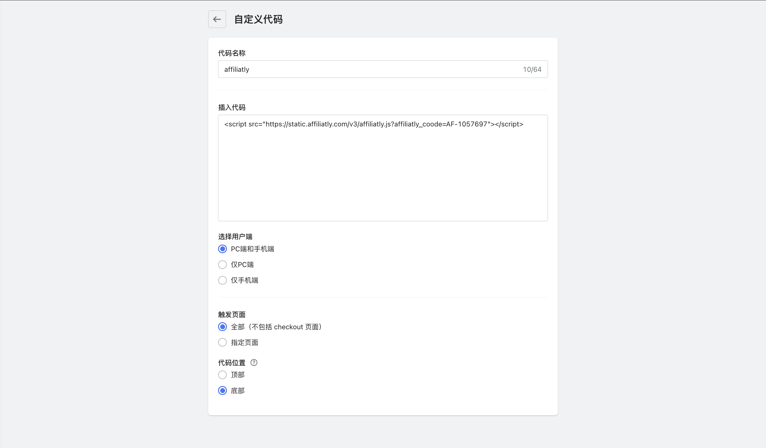Click the 代码位置 label text
The width and height of the screenshot is (766, 448).
pos(232,363)
